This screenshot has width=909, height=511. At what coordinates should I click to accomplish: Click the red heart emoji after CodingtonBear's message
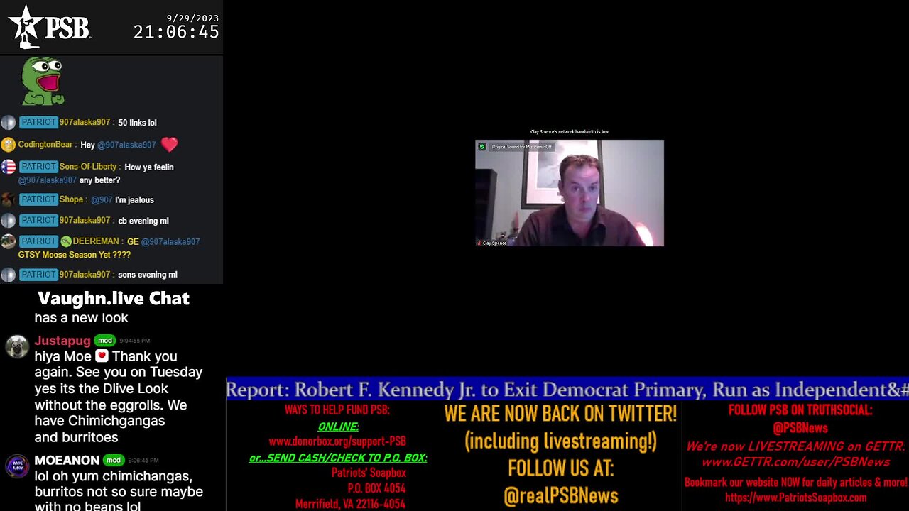pos(169,145)
